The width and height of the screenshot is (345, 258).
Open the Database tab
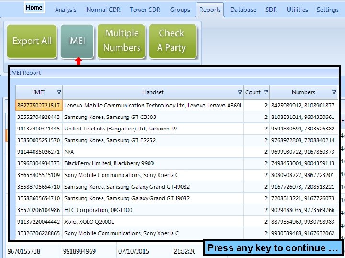(243, 10)
